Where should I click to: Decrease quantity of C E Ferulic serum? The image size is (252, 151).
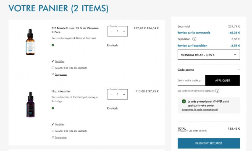click(x=111, y=31)
